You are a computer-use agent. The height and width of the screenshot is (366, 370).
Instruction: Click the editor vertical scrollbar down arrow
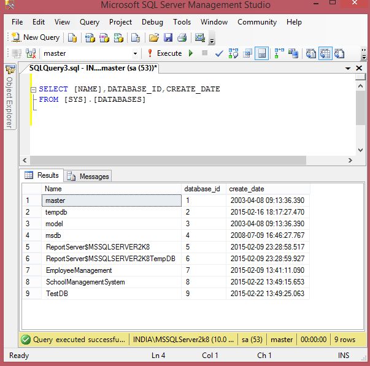tap(360, 150)
